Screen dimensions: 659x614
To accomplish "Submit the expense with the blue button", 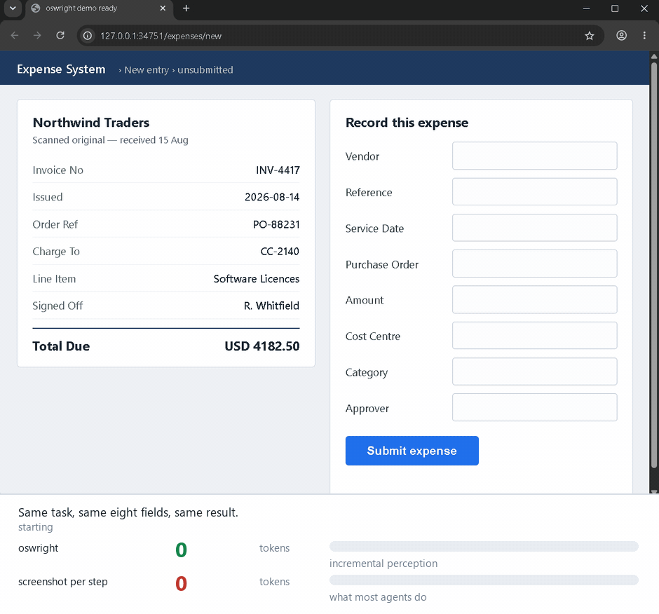I will point(412,451).
